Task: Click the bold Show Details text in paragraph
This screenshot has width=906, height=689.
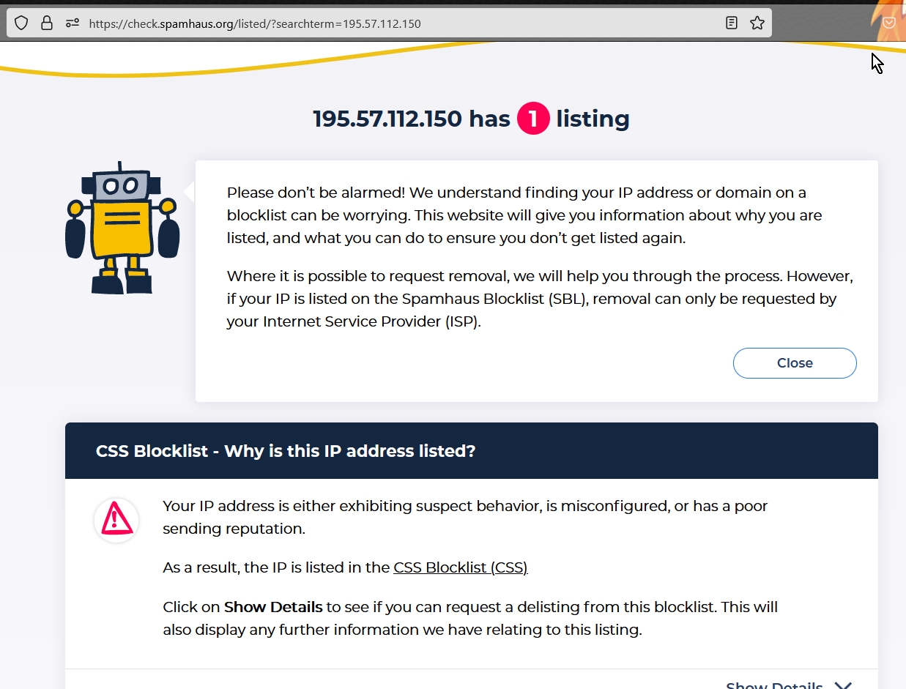Action: (x=273, y=607)
